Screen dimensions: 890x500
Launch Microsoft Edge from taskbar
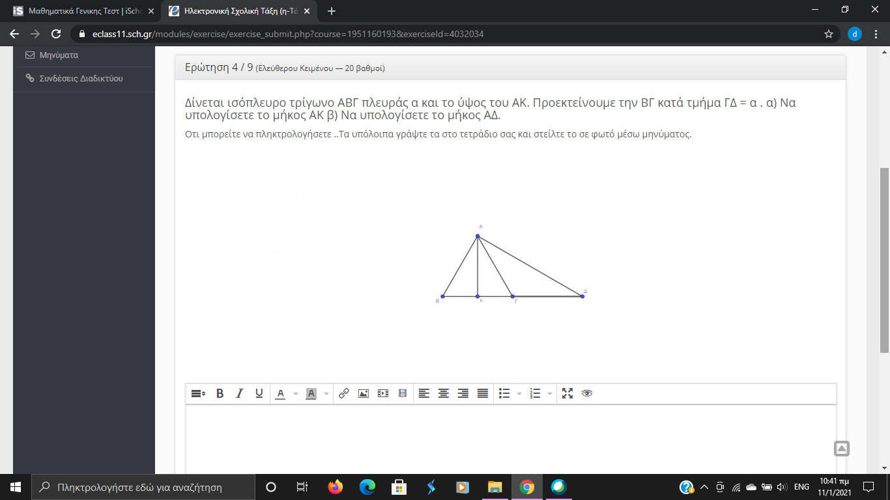367,487
